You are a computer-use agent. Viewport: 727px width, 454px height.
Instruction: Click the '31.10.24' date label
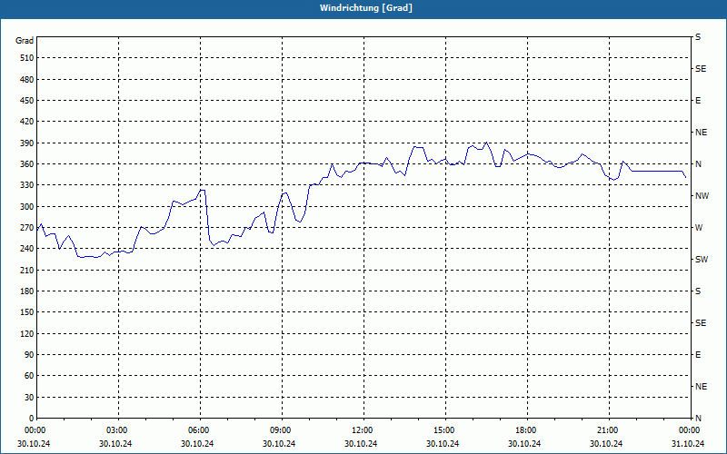coord(688,444)
